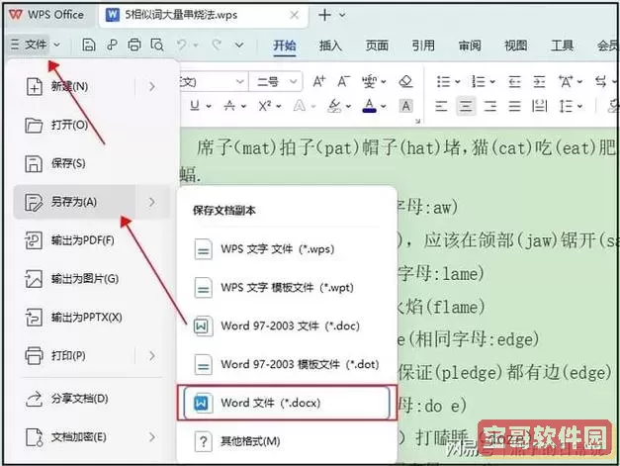Justify text alignment

click(x=514, y=106)
